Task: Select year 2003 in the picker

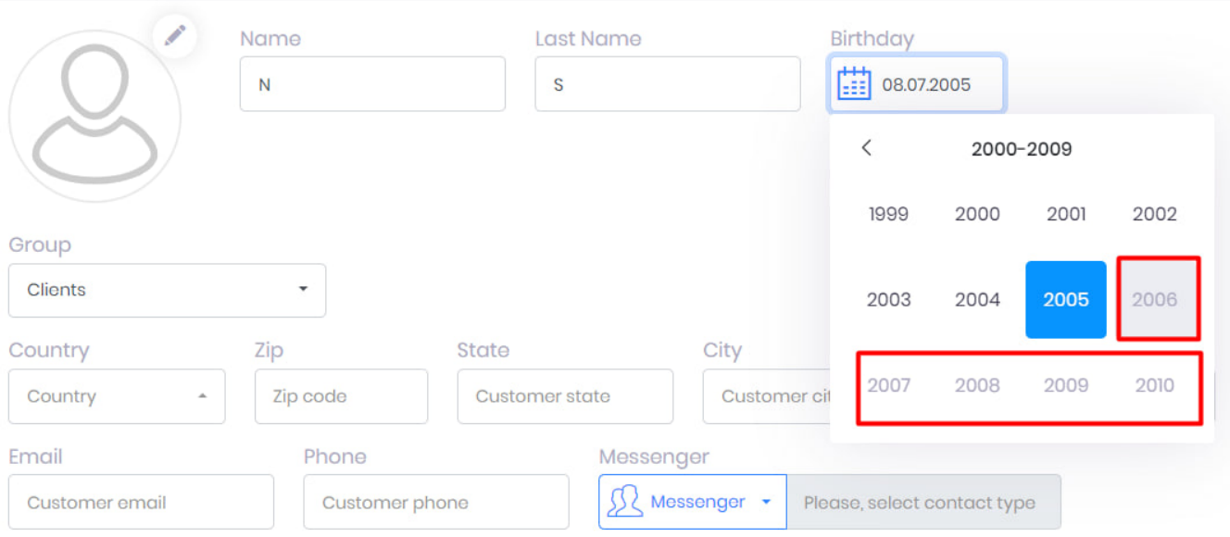Action: pyautogui.click(x=888, y=300)
